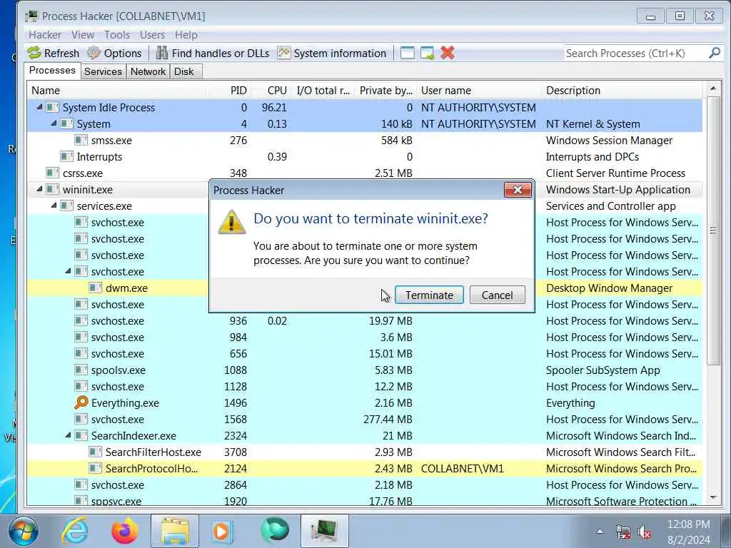Click the scrollbar down arrow
Screen dimensions: 731x548
click(x=713, y=497)
